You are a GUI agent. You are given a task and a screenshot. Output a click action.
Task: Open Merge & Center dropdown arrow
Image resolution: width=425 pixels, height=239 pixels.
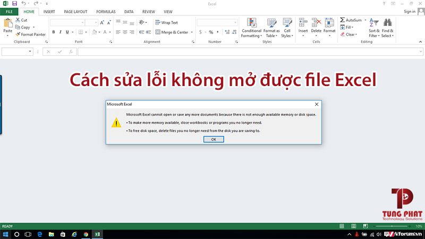click(x=192, y=32)
